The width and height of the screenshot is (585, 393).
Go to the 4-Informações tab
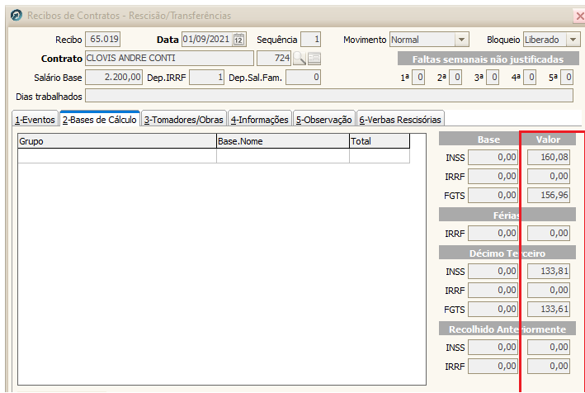[260, 120]
